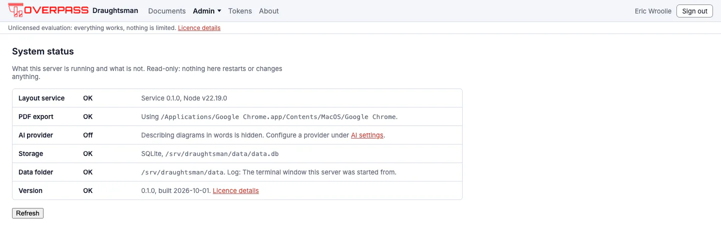Click the Off status of AI provider
721x246 pixels.
[88, 135]
